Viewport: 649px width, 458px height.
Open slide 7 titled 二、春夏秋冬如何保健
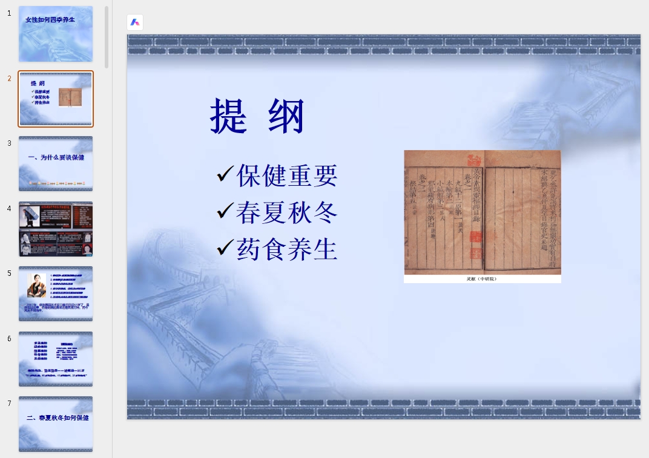(56, 424)
